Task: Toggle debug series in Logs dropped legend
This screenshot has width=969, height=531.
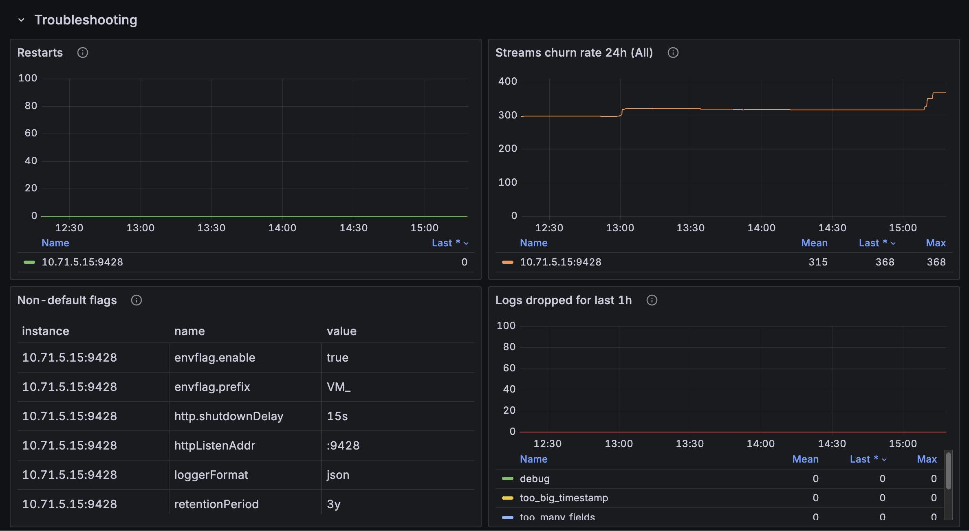Action: (x=535, y=479)
